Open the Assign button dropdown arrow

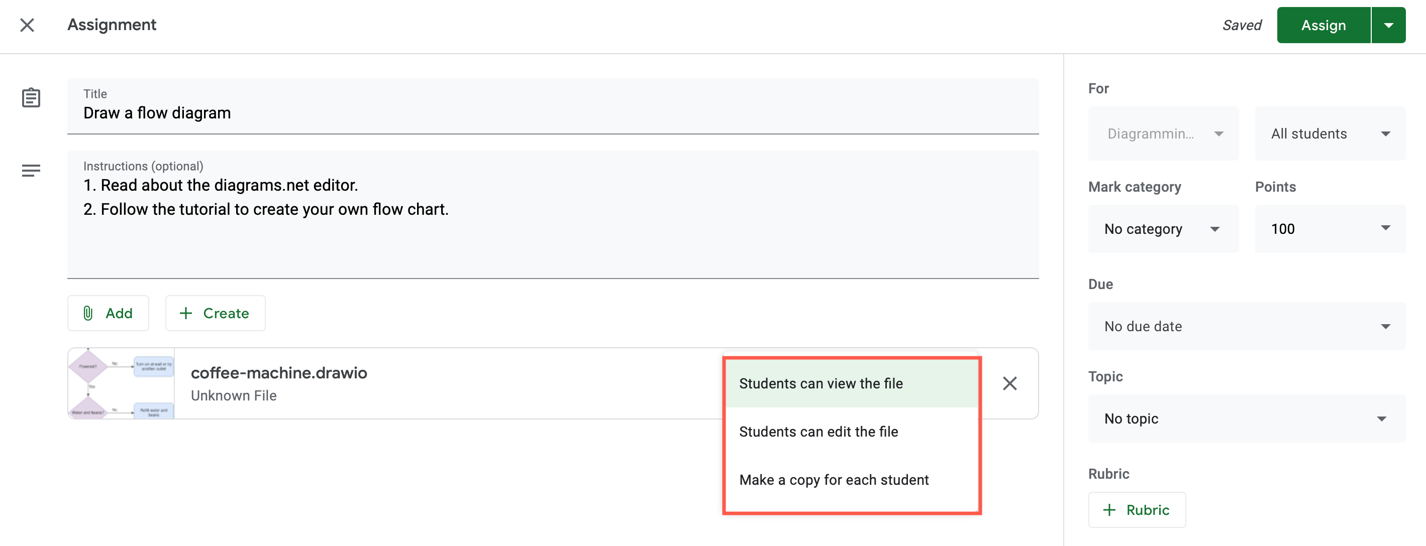point(1388,25)
